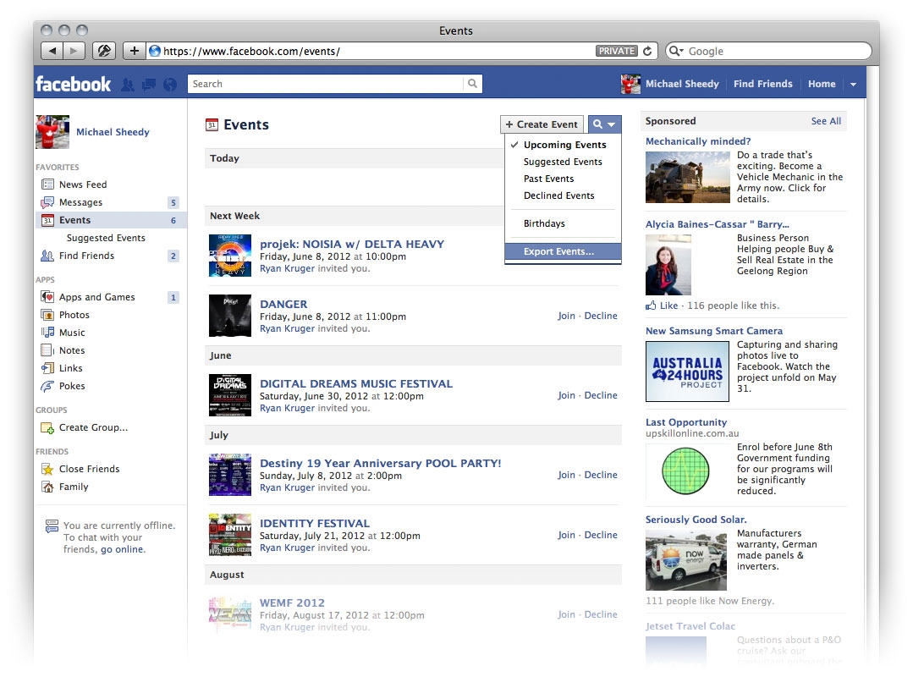Screen dimensions: 913x677
Task: Click the PRIVATE browsing badge
Action: tap(617, 51)
